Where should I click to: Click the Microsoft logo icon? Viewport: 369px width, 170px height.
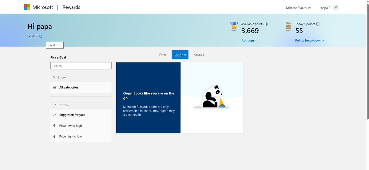pos(27,7)
